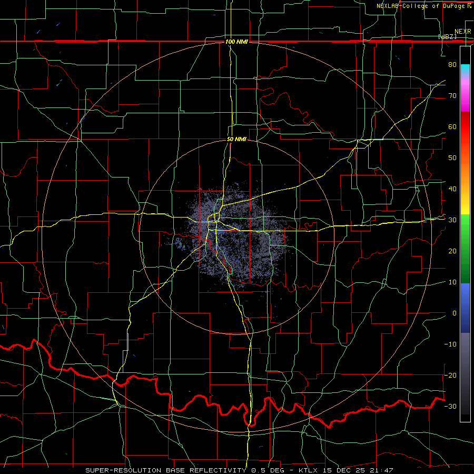Screen dimensions: 474x474
Task: Click the -10 dBZ tick label
Action: 450,344
